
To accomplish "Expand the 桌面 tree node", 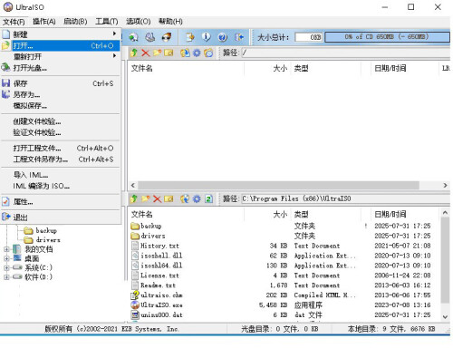I will (x=6, y=258).
